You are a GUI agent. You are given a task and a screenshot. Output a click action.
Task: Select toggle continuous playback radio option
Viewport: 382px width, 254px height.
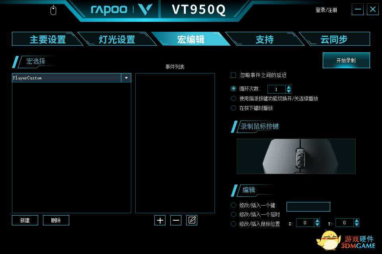(234, 98)
